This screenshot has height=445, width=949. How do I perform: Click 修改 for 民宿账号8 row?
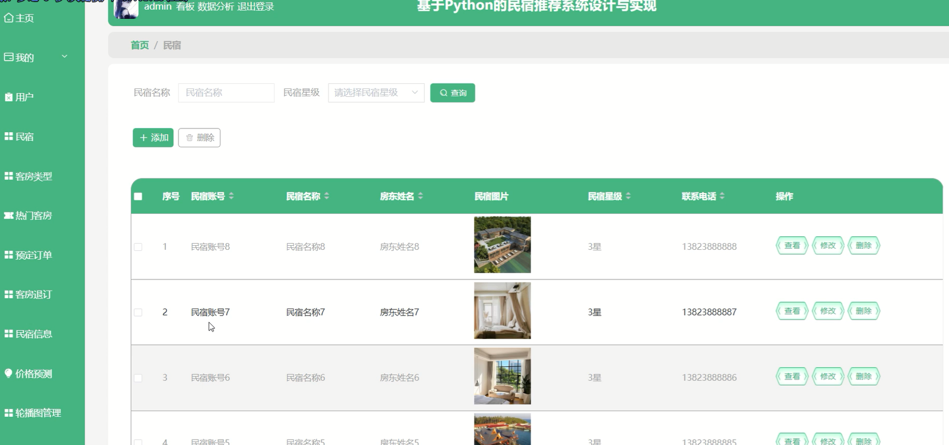click(828, 246)
